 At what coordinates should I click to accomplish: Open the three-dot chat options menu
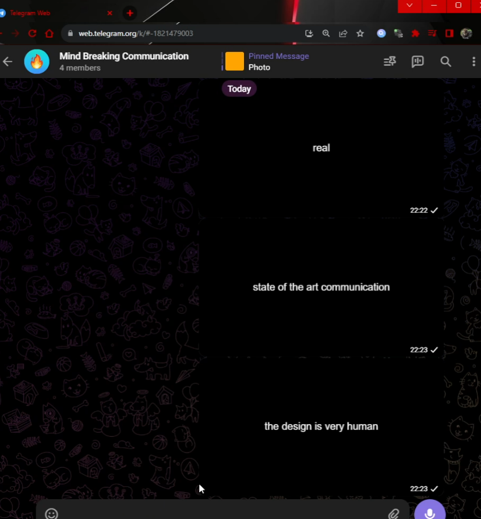pyautogui.click(x=473, y=61)
